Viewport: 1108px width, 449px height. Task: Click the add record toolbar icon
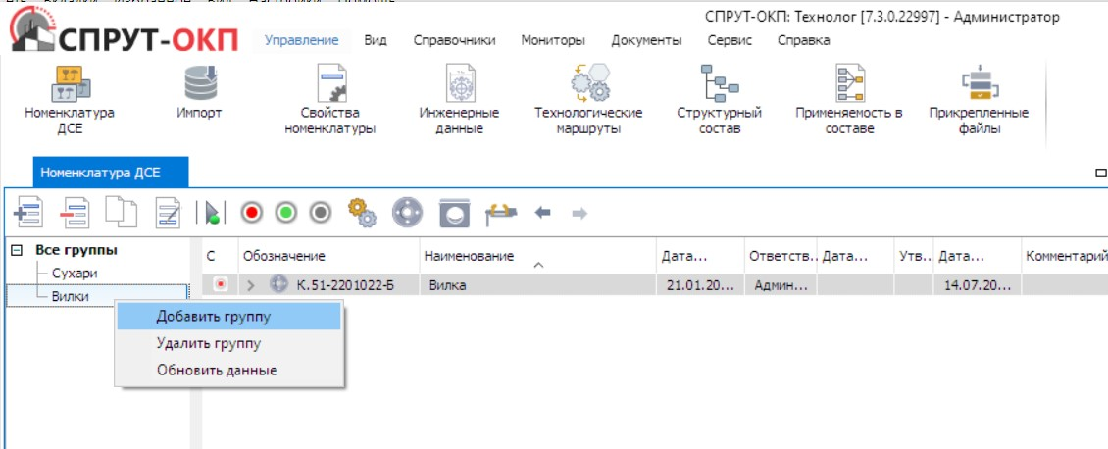25,212
